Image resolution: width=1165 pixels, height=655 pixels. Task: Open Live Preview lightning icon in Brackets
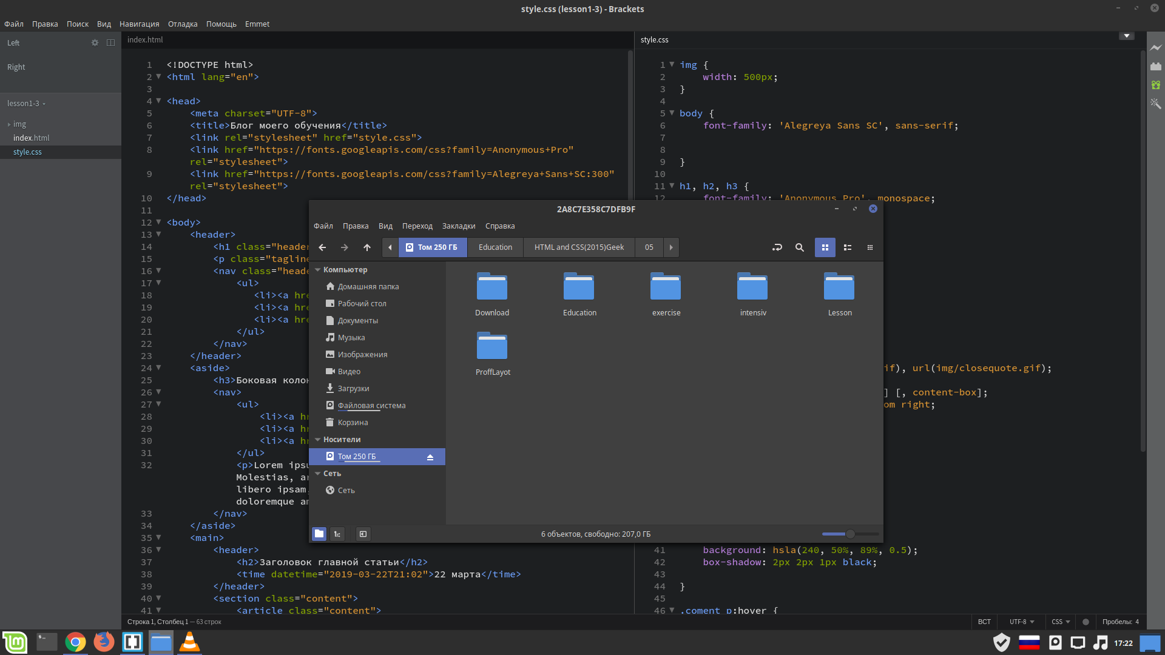(1156, 47)
